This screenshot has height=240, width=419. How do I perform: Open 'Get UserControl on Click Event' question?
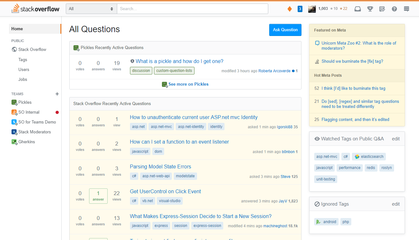(x=165, y=192)
